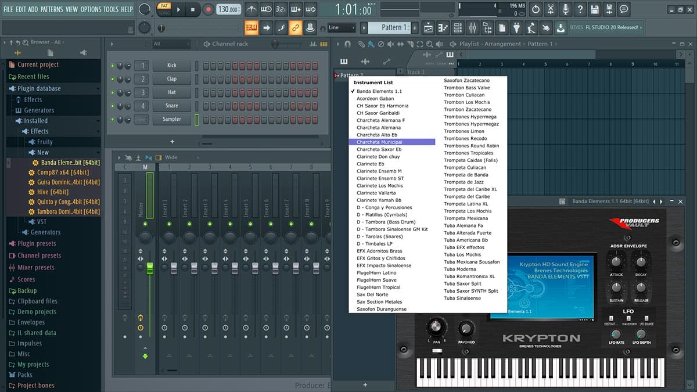Start playback with the play button
Viewport: 697px width, 392px height.
[179, 9]
